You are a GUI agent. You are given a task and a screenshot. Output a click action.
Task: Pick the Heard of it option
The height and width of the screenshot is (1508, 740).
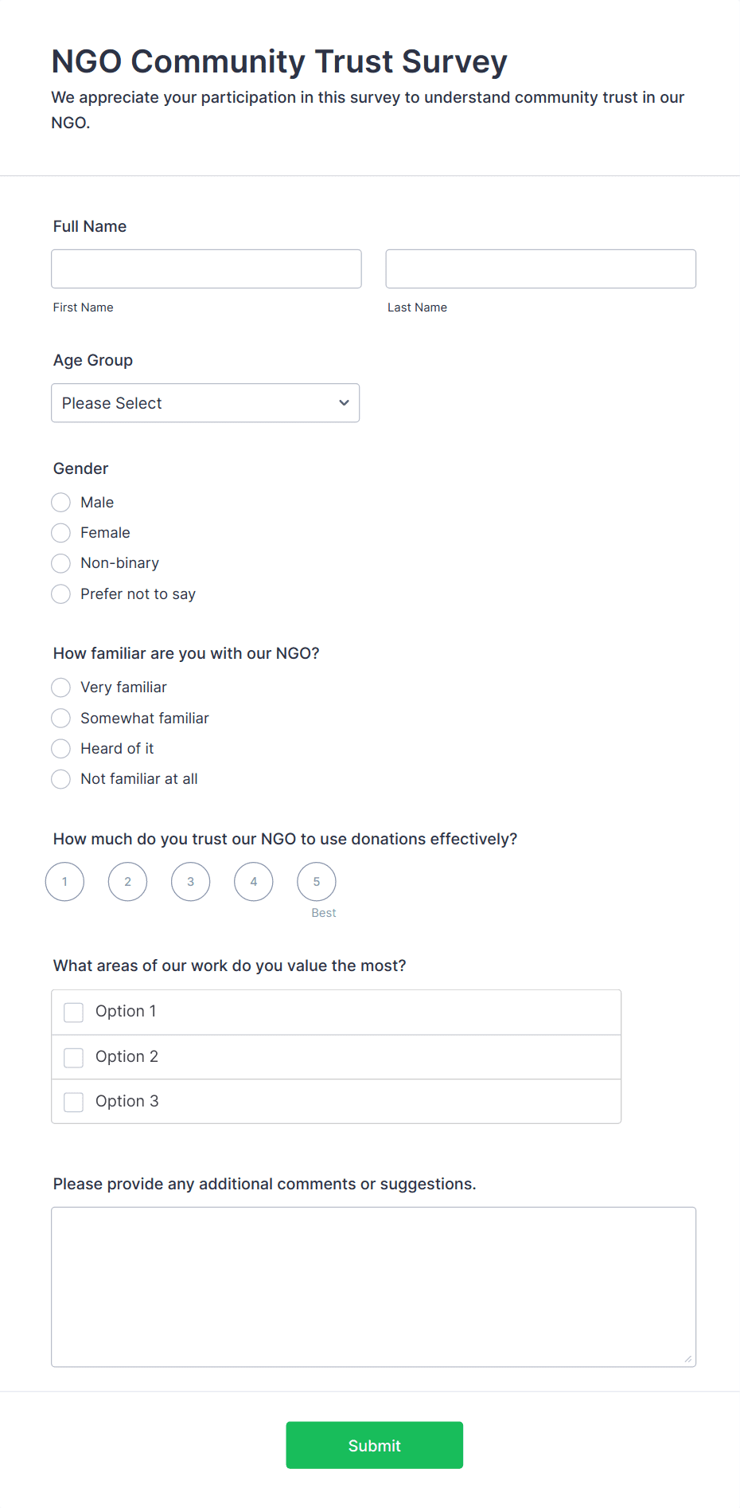click(x=61, y=749)
